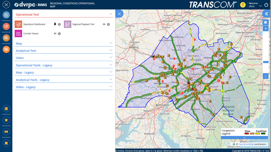Click the dvrpc RIMIS logo
This screenshot has height=152, width=271.
coord(31,5)
